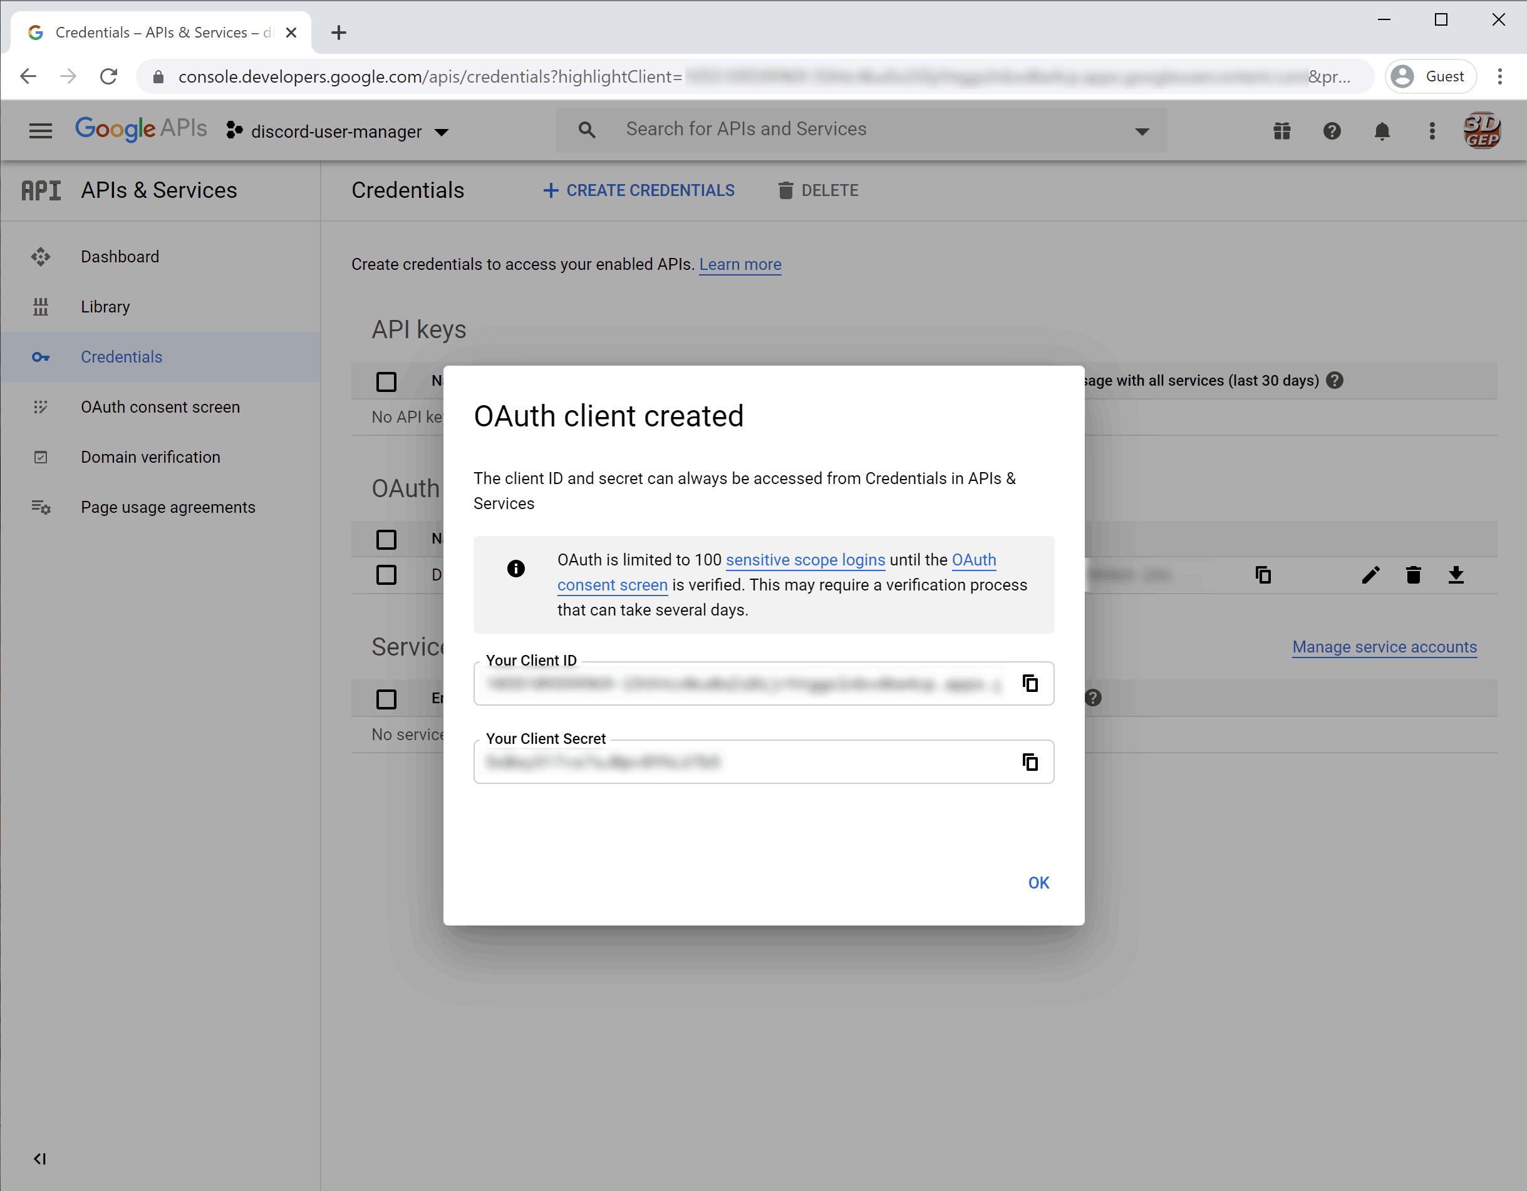
Task: Click the copy icon for Client ID
Action: 1030,684
